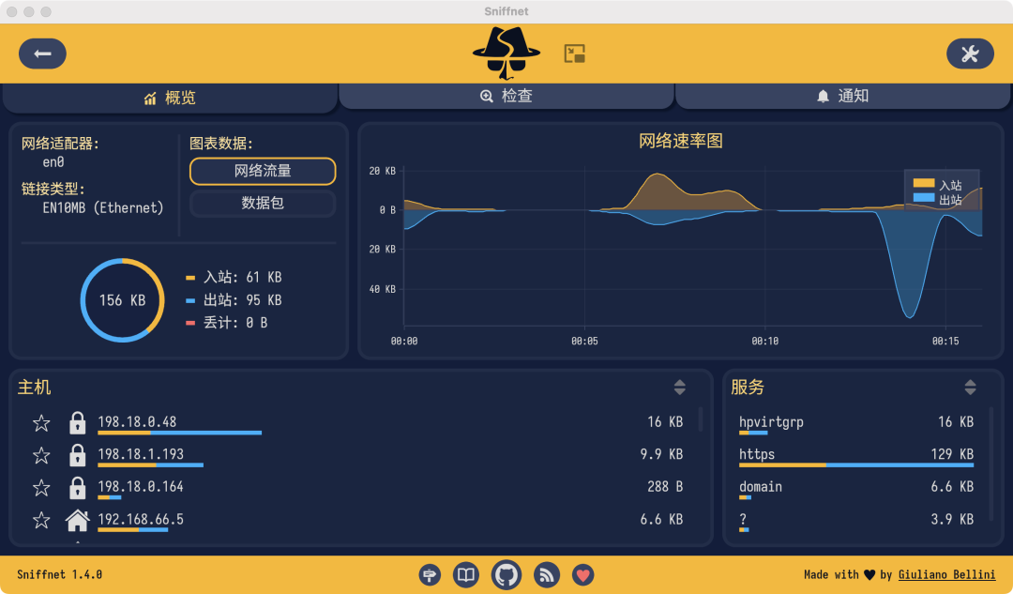Mark 192.168.66.5 as favorite
Viewport: 1013px width, 594px height.
[x=41, y=520]
